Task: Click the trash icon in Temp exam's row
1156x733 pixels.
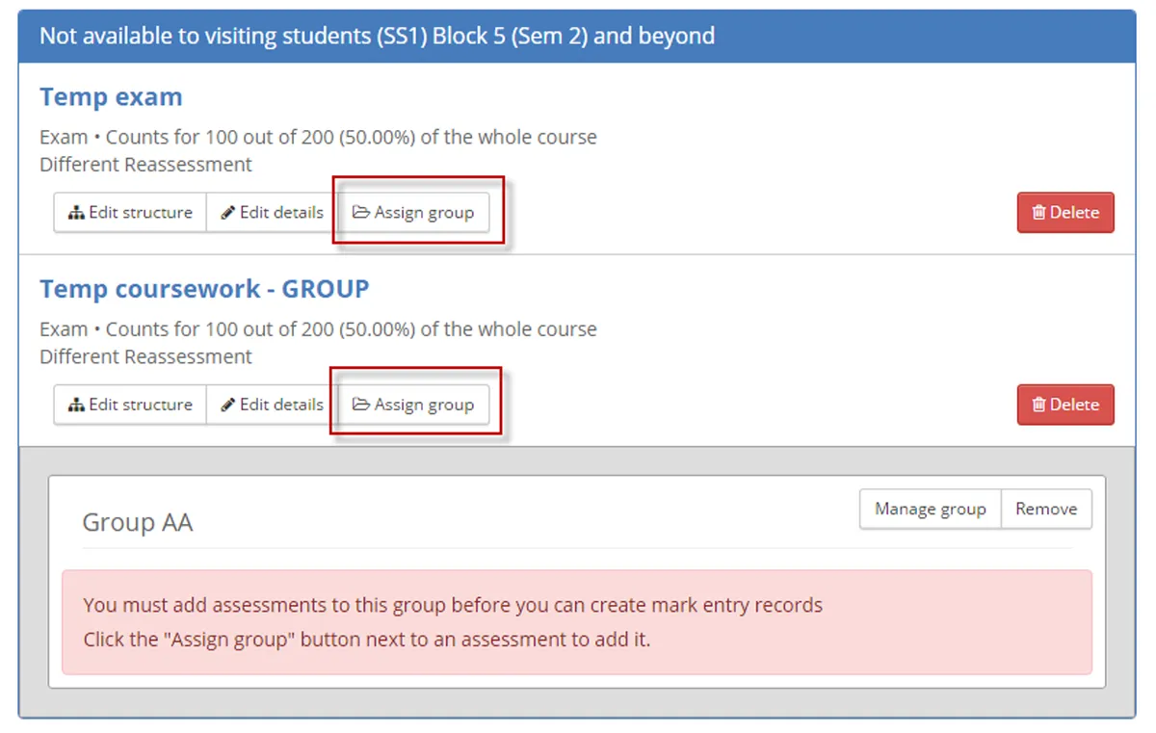Action: 1038,213
